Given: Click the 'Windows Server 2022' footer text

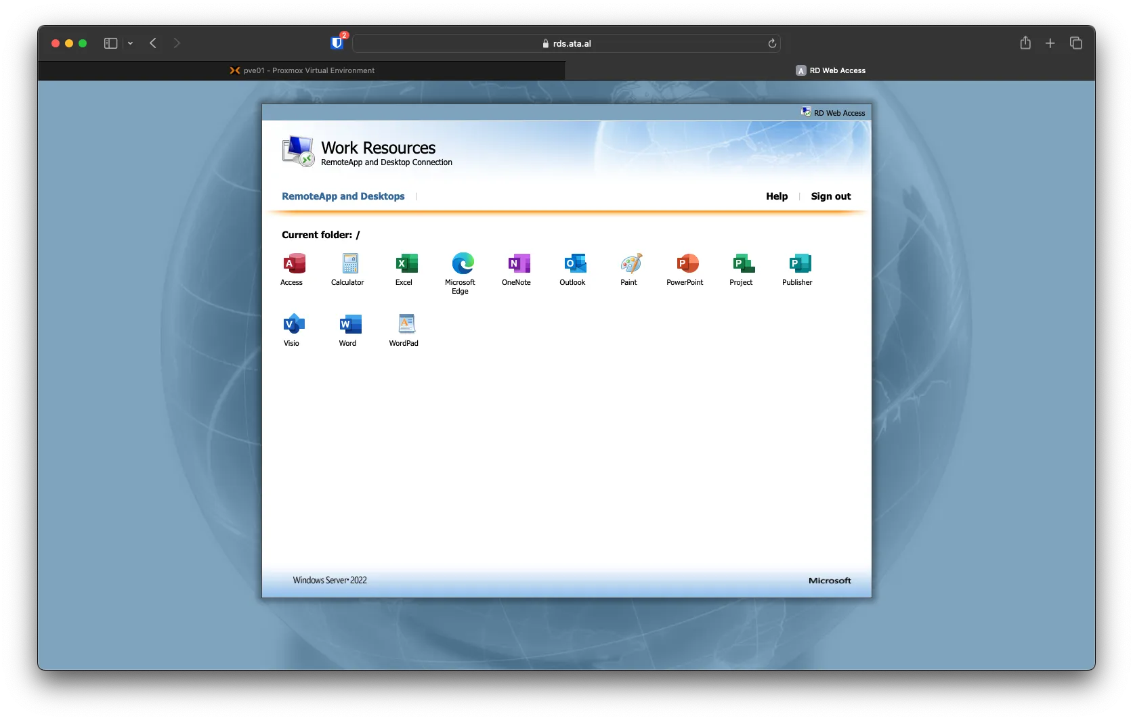Looking at the screenshot, I should pyautogui.click(x=330, y=581).
